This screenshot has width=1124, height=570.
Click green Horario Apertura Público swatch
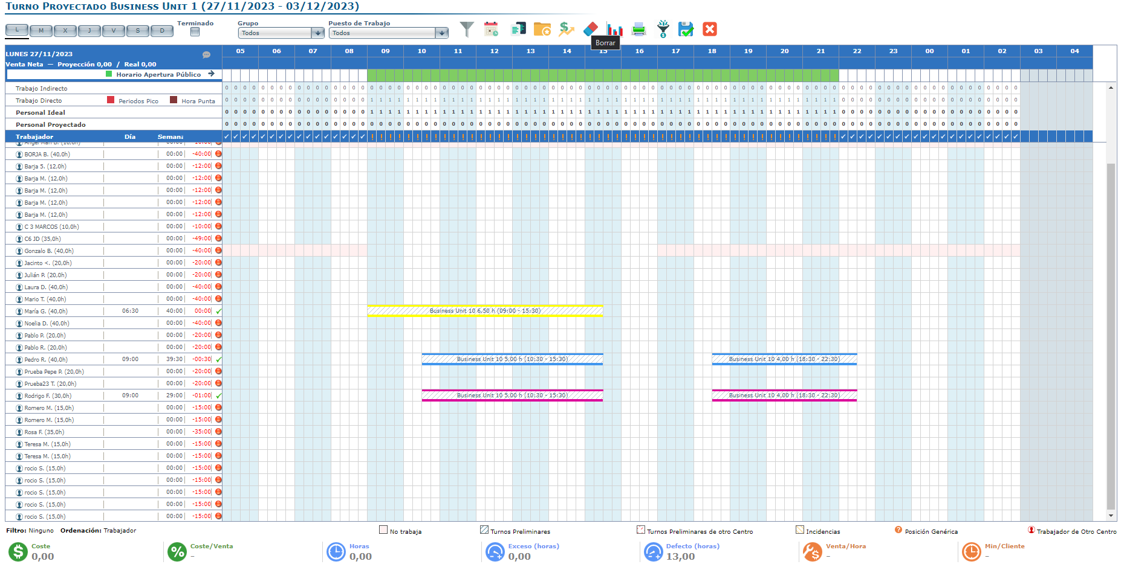pyautogui.click(x=109, y=74)
